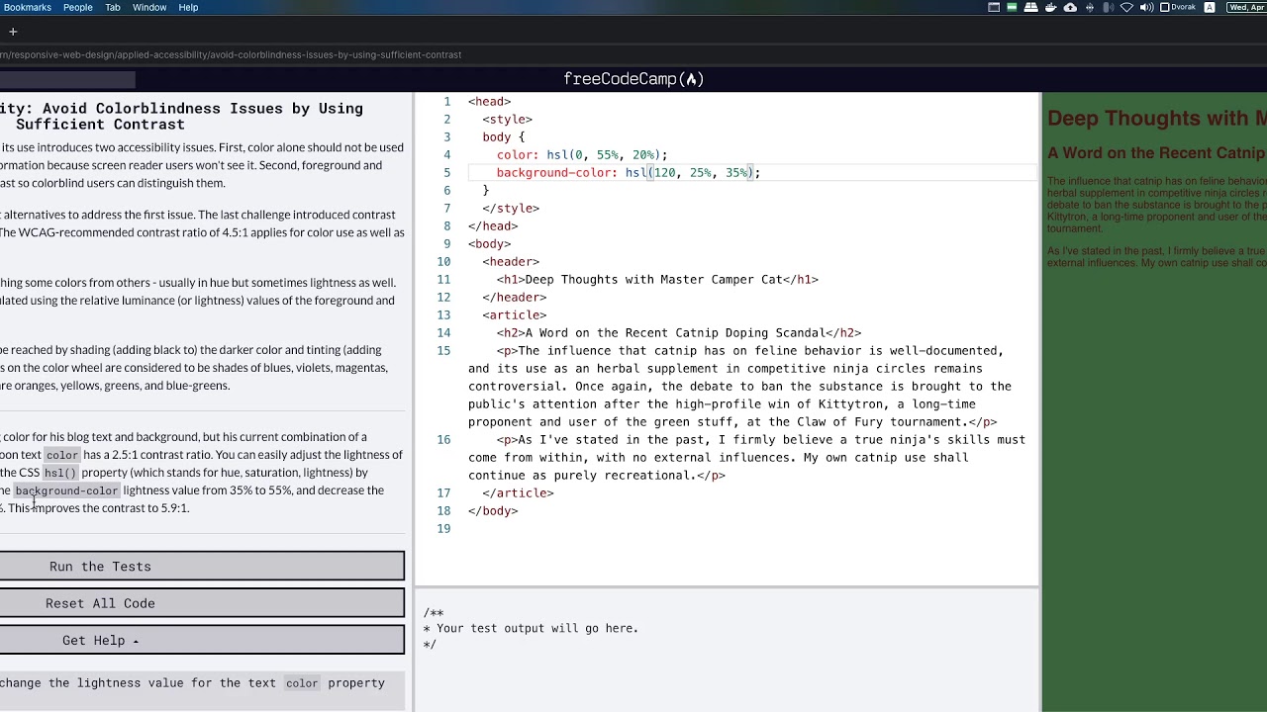1267x712 pixels.
Task: Open the People menu
Action: 77,7
